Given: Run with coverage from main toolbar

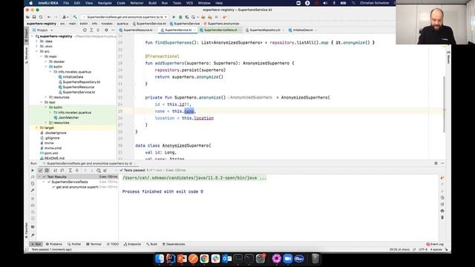Looking at the screenshot, I should point(186,17).
